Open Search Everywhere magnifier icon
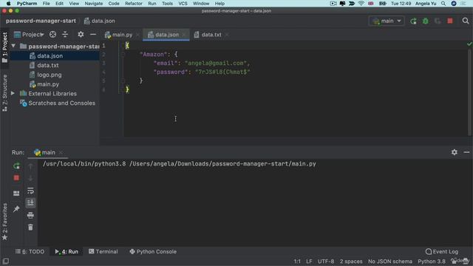The width and height of the screenshot is (473, 266). [x=466, y=21]
